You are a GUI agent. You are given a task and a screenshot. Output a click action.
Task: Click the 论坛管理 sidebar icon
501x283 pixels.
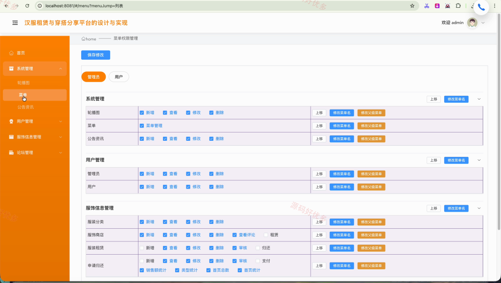[11, 152]
